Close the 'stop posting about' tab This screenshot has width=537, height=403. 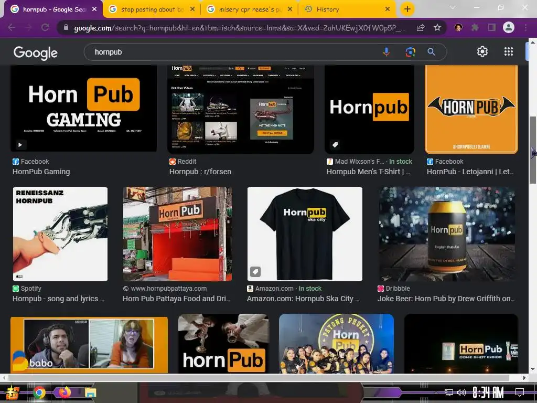pos(192,9)
